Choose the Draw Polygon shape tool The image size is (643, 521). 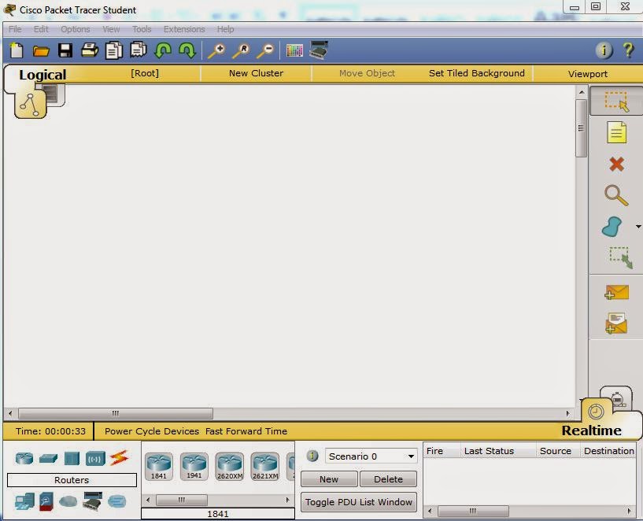(x=612, y=227)
